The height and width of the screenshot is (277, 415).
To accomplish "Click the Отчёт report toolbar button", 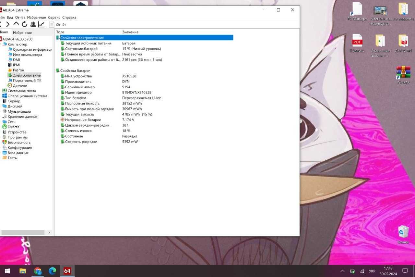I will (x=58, y=24).
